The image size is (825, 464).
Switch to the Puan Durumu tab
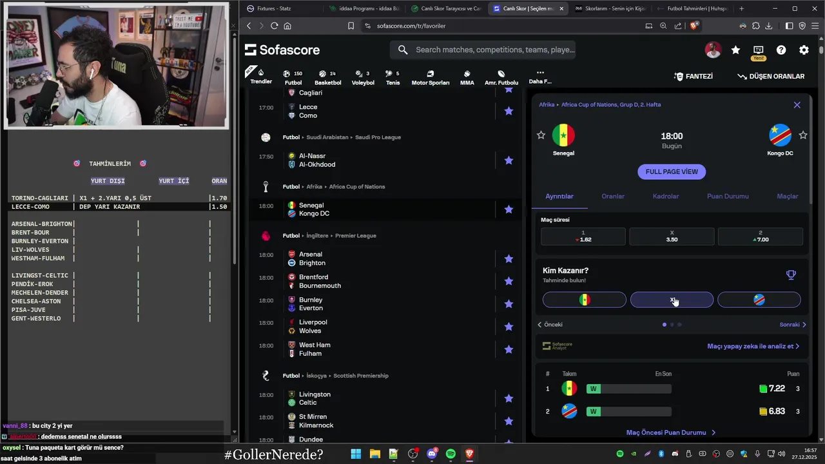728,196
